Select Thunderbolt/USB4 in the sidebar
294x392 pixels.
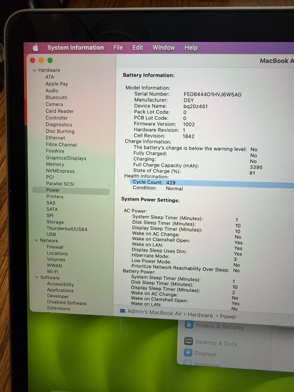pyautogui.click(x=67, y=229)
